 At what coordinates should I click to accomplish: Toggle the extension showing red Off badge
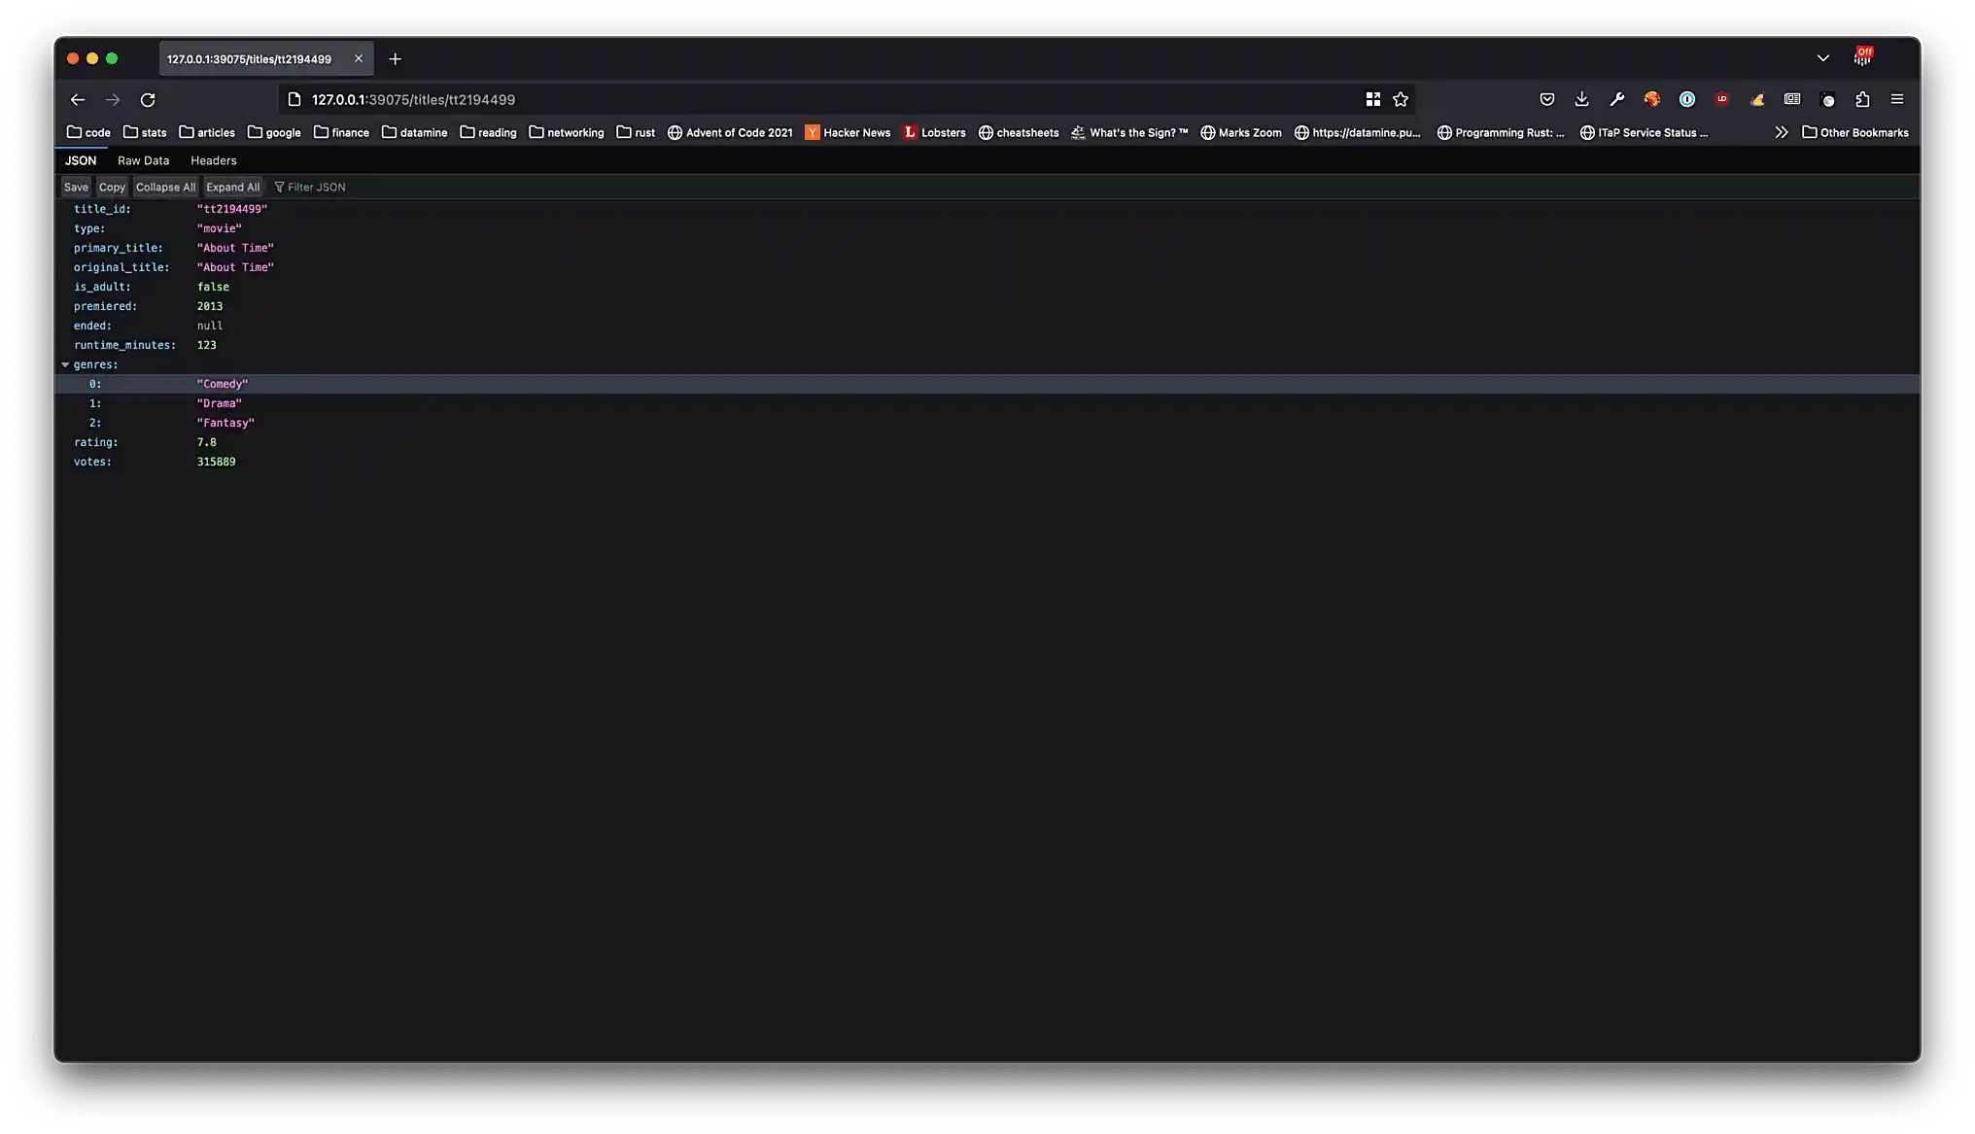[1861, 57]
